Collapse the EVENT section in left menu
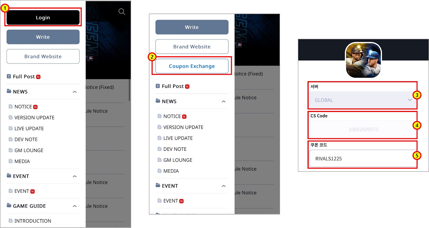Image resolution: width=429 pixels, height=228 pixels. pos(75,176)
